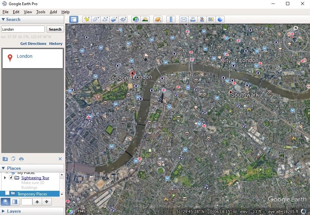This screenshot has height=215, width=310.
Task: Add a placemark with the pushpin tool
Action: tap(87, 19)
